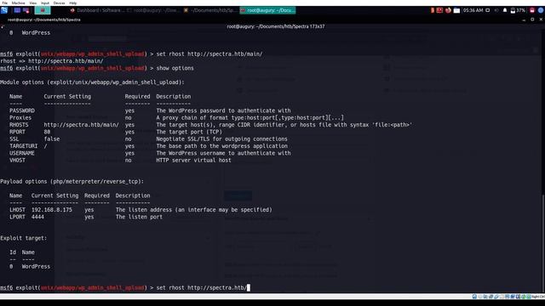Screen dimensions: 545x306
Task: Click VirtualBox recording status icon
Action: click(513, 297)
